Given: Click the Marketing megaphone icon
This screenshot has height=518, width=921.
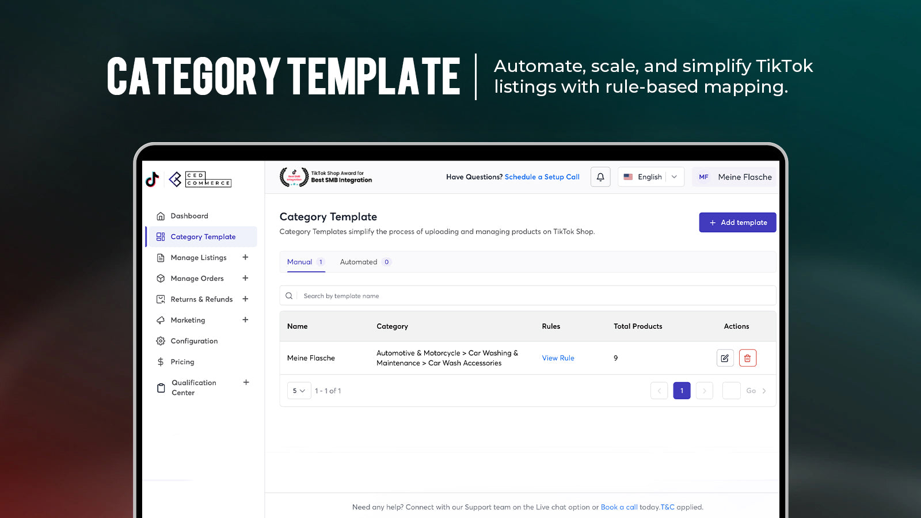Looking at the screenshot, I should 161,320.
